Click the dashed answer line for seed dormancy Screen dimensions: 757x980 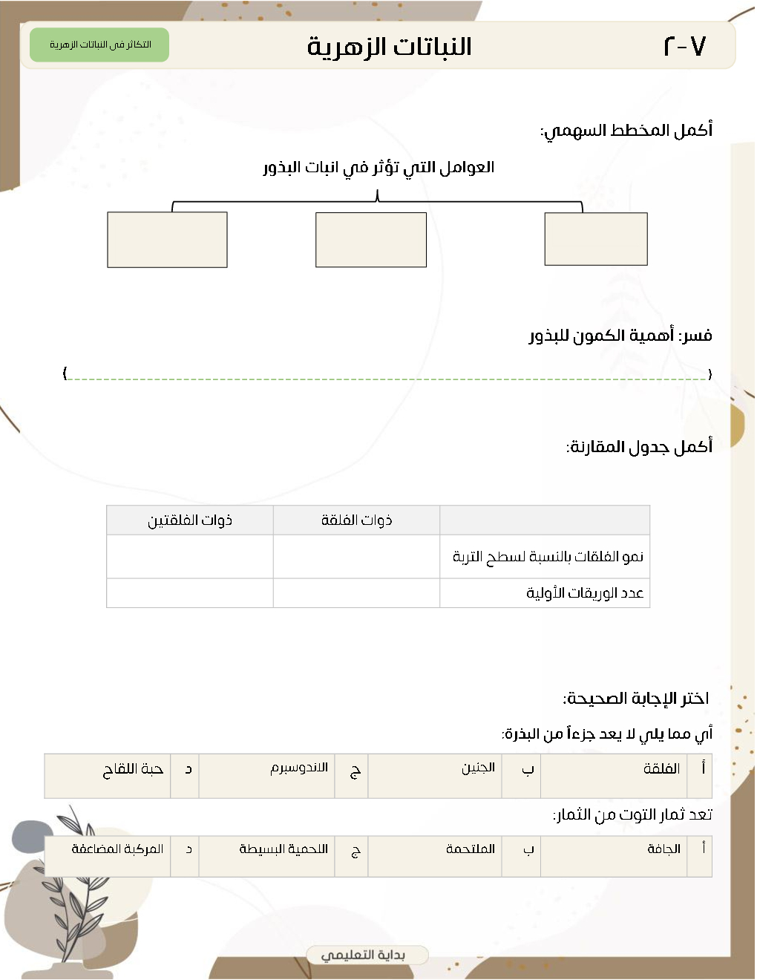387,377
